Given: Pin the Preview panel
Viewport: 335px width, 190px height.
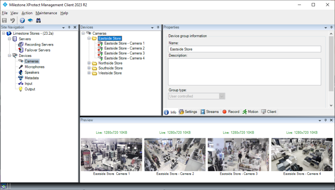Looking at the screenshot, I should (x=325, y=120).
